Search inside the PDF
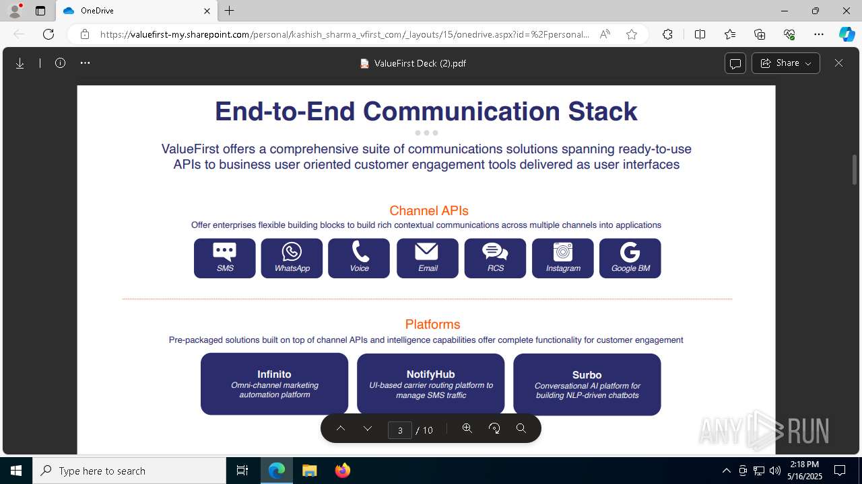 [521, 429]
